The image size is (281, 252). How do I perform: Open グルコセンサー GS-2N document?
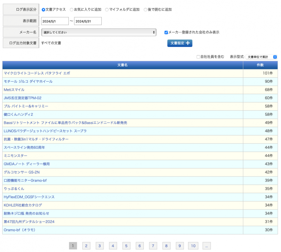(x=22, y=172)
